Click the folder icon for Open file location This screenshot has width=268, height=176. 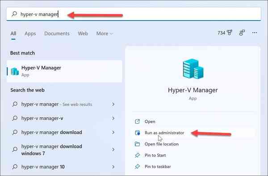137,144
